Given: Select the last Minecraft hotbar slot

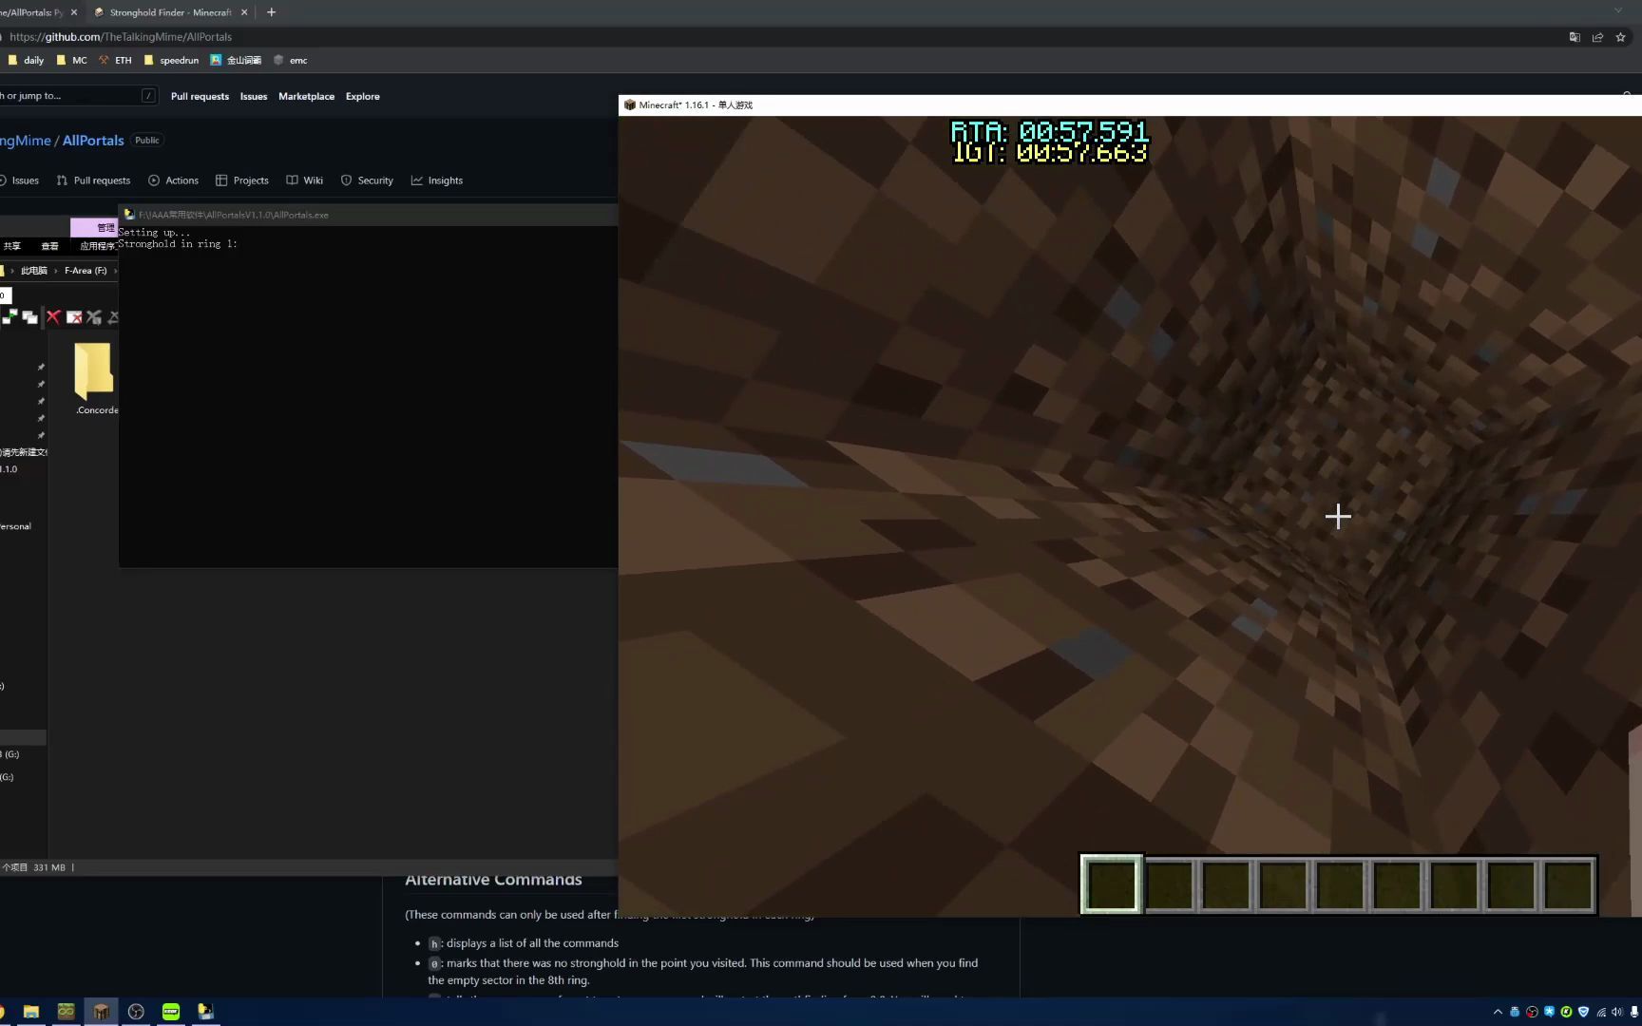Looking at the screenshot, I should click(1567, 884).
